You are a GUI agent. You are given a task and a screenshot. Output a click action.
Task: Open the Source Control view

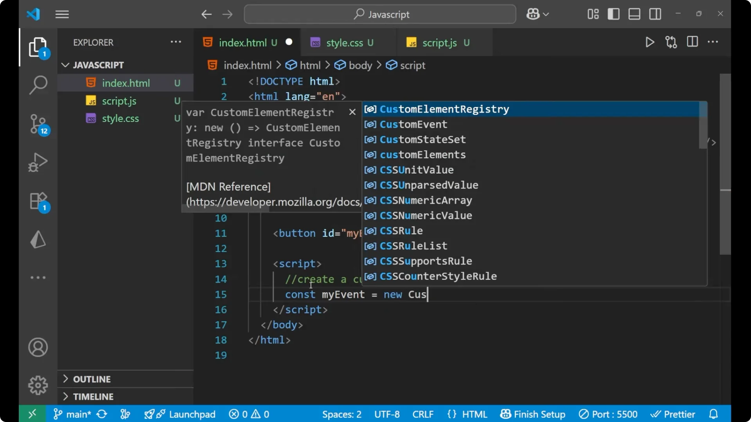(x=38, y=124)
